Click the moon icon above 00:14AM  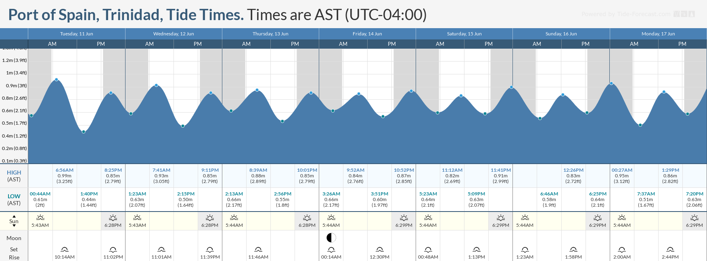[331, 250]
